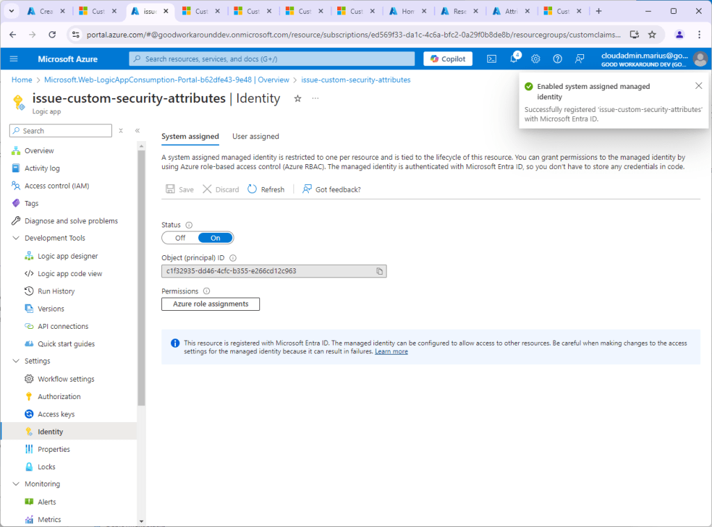Collapse the Monitoring section in sidebar

[17, 484]
